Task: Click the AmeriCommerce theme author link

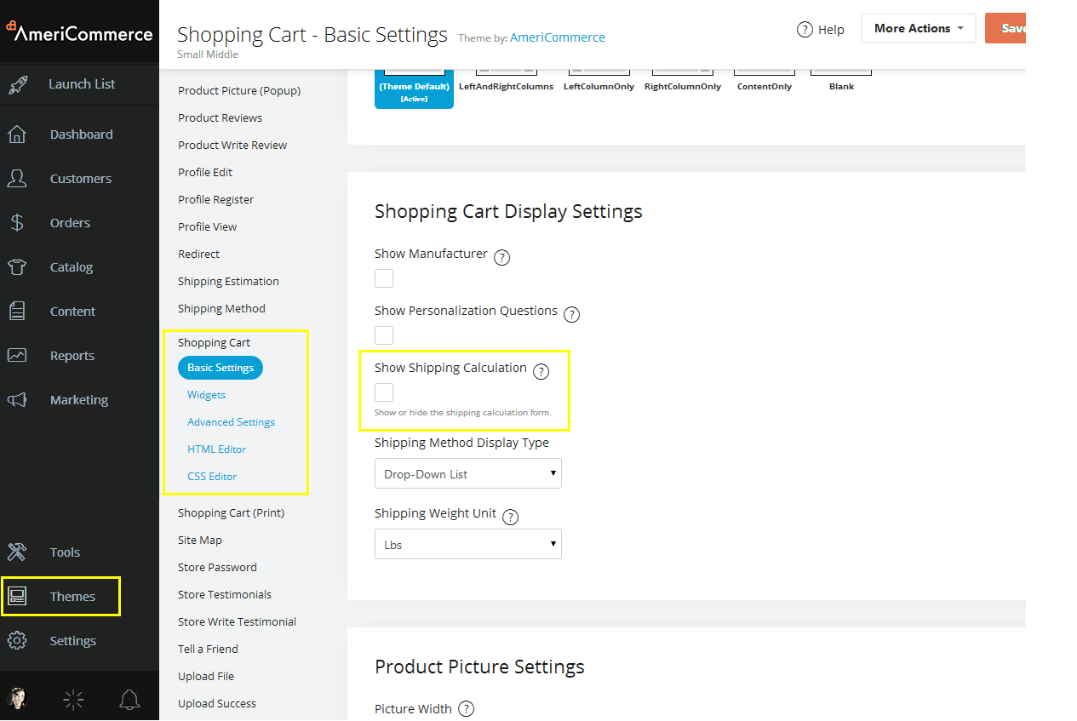Action: coord(558,37)
